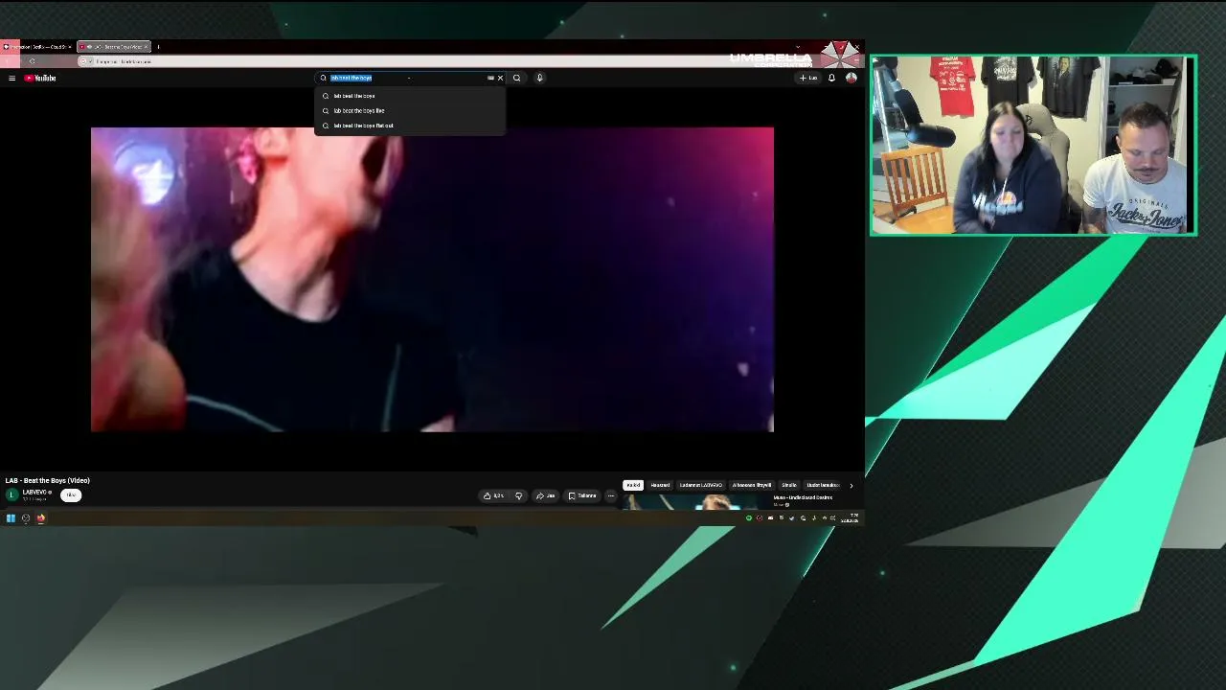Go to the YouTube home logo
1226x690 pixels.
click(40, 78)
